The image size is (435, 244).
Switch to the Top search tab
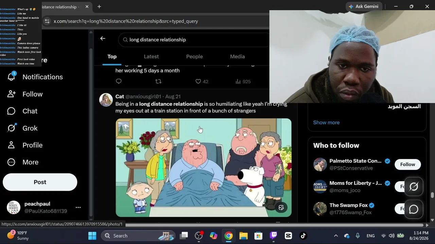(112, 57)
